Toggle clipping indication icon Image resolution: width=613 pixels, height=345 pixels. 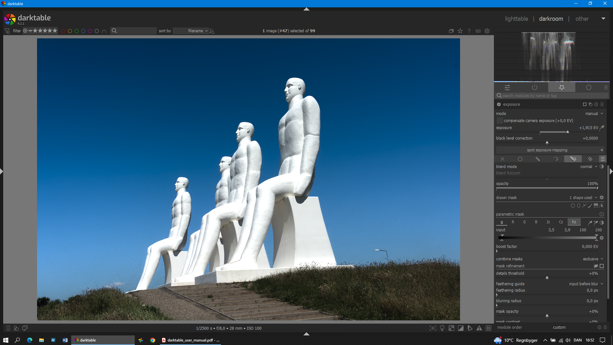pyautogui.click(x=461, y=328)
